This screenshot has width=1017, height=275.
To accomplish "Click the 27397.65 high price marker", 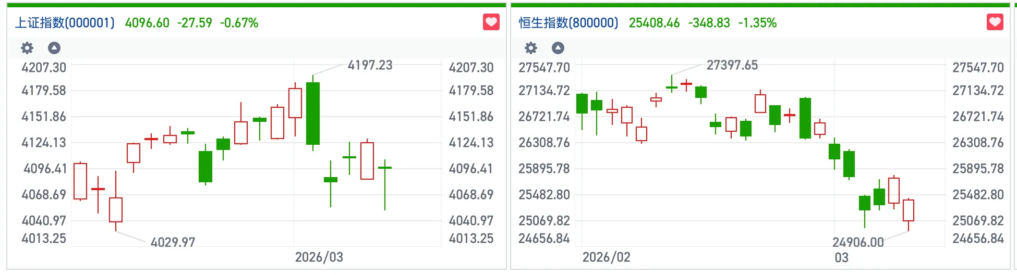I will (732, 65).
